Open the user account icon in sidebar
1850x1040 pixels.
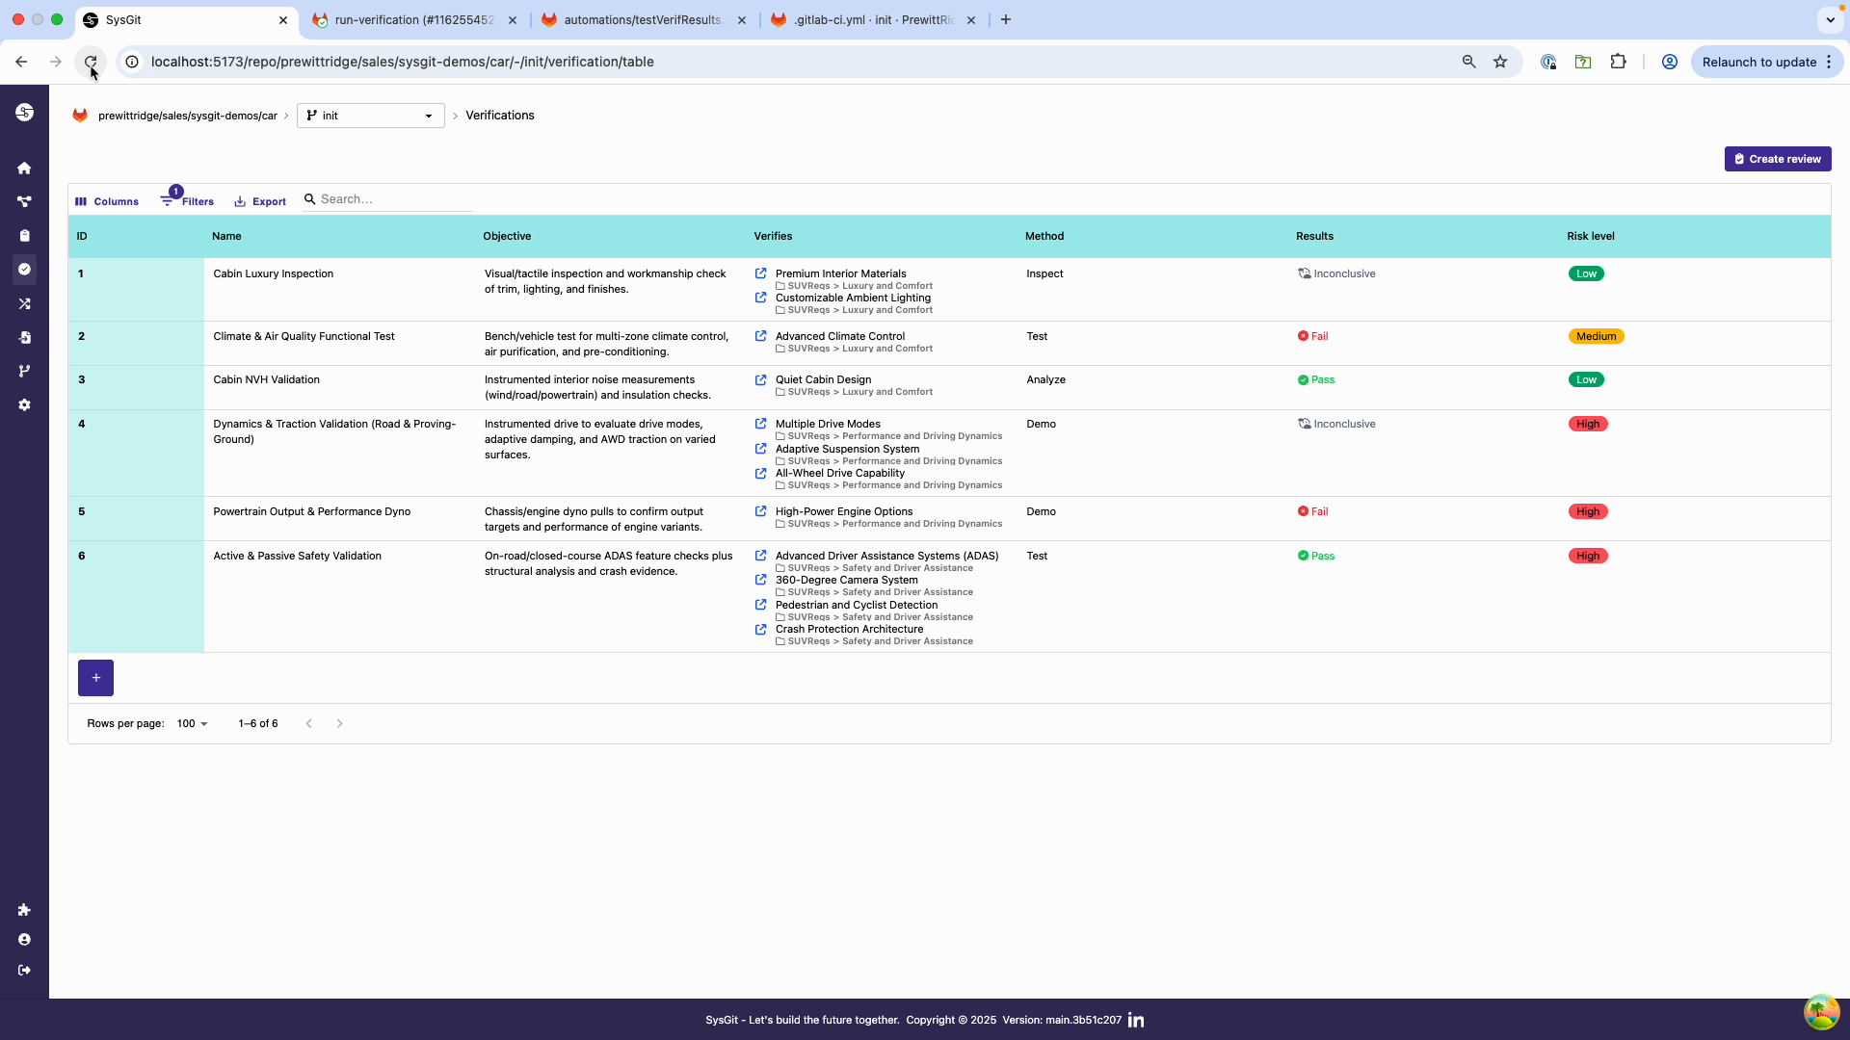24,939
